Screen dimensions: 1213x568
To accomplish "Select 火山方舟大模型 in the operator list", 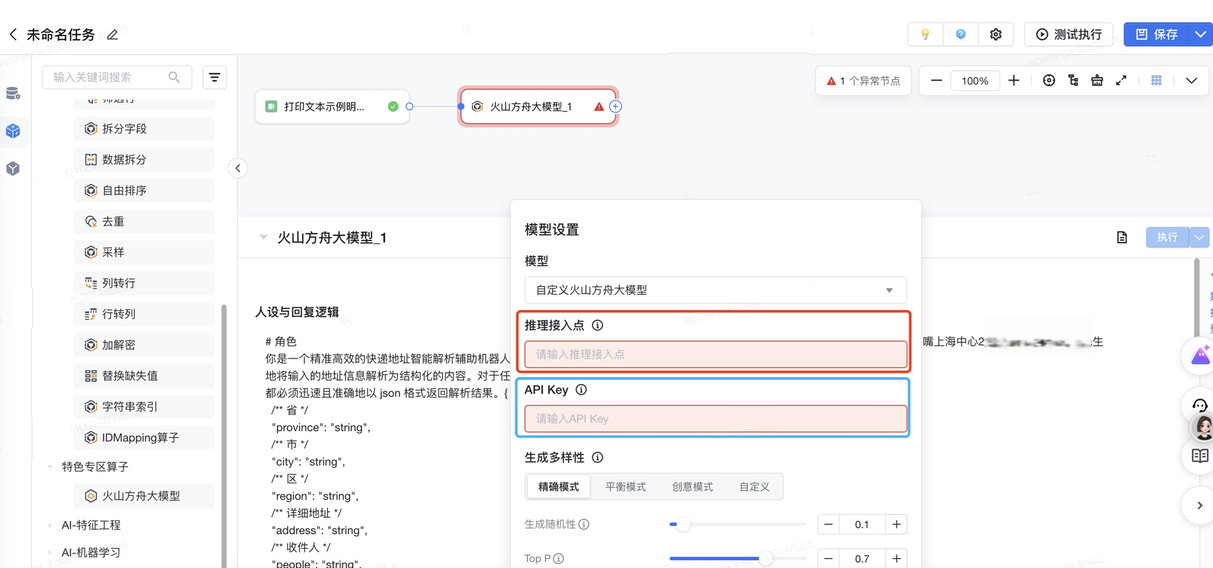I will click(x=144, y=496).
